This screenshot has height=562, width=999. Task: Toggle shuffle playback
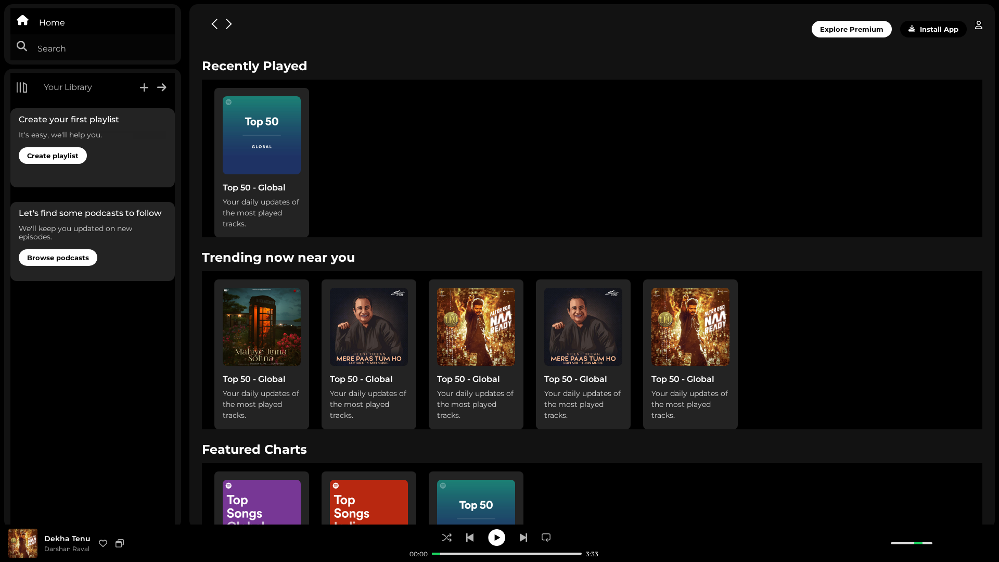click(x=447, y=538)
